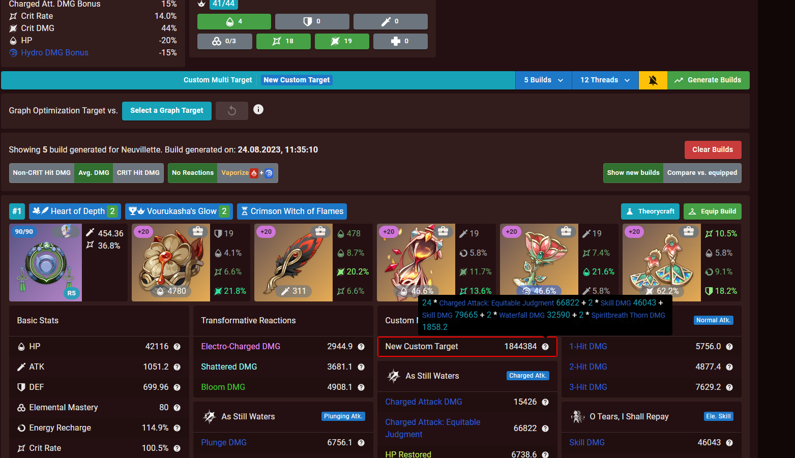Click the ATK sword filter showing 0
795x458 pixels.
(391, 22)
